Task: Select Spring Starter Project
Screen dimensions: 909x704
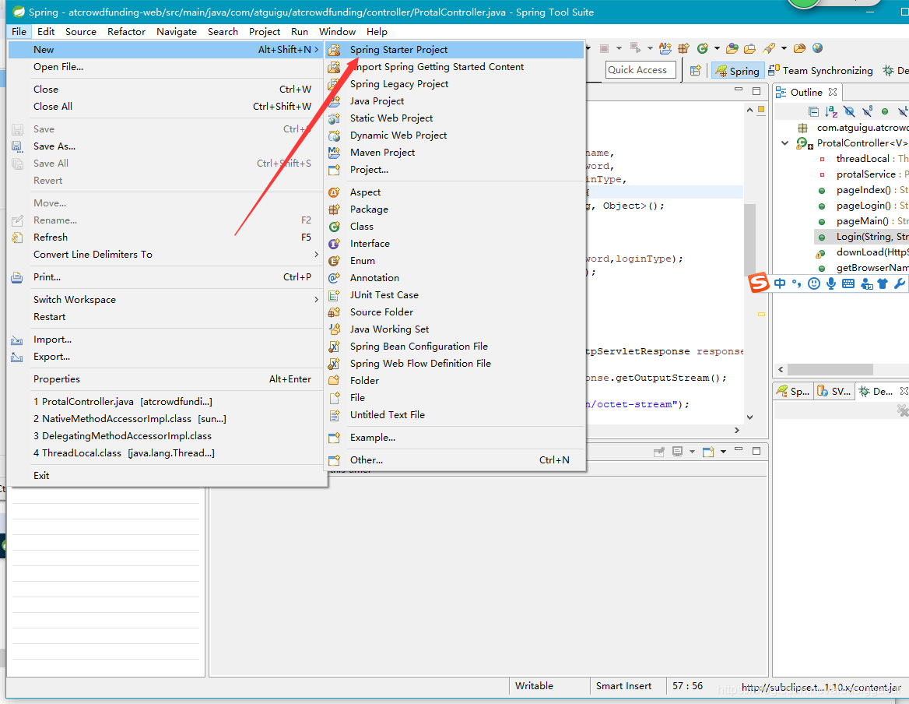Action: tap(454, 50)
